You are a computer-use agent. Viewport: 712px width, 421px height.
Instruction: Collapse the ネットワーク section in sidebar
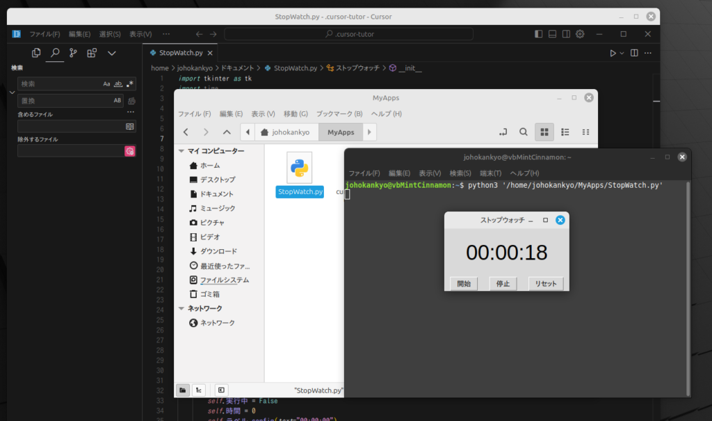181,308
